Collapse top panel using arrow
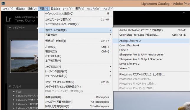The width and height of the screenshot is (190, 110). point(184,12)
